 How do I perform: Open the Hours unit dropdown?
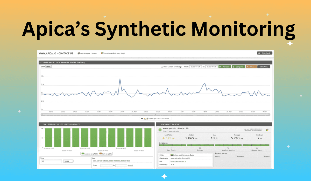click(x=68, y=161)
